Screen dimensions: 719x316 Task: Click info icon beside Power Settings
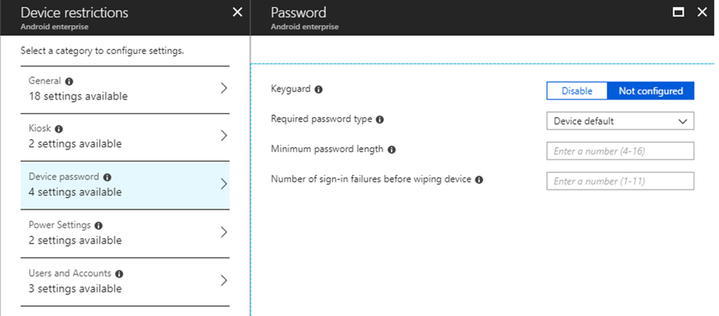(x=99, y=226)
